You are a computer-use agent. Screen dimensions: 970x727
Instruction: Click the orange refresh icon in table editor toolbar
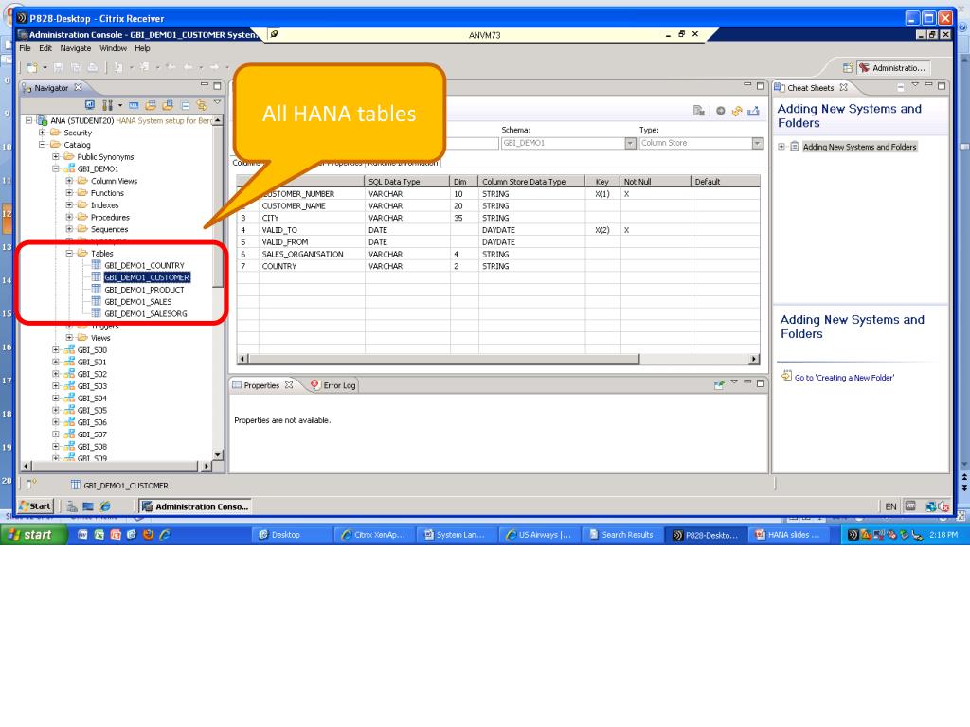coord(737,112)
